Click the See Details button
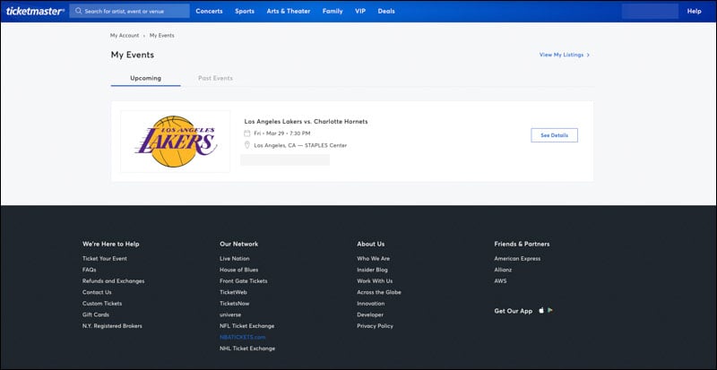This screenshot has width=717, height=370. click(554, 135)
